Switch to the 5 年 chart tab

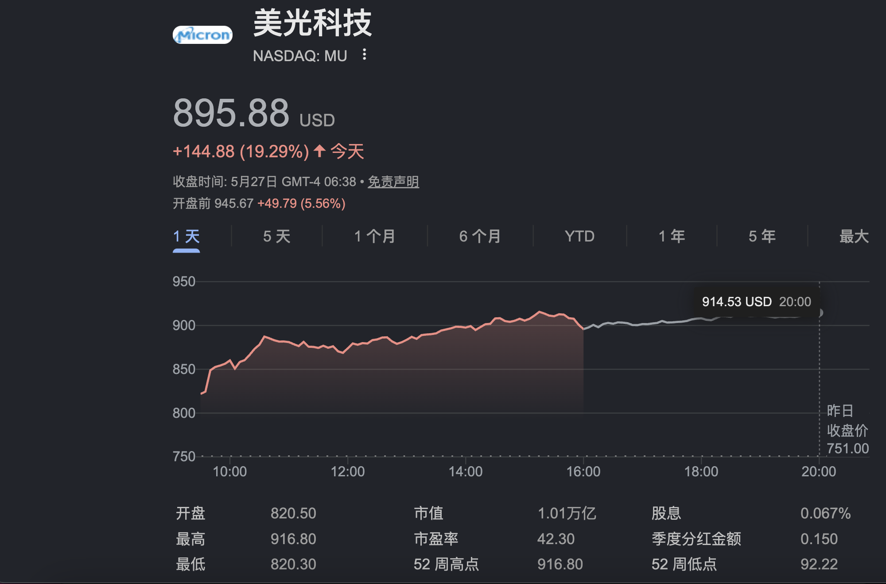[x=762, y=236]
